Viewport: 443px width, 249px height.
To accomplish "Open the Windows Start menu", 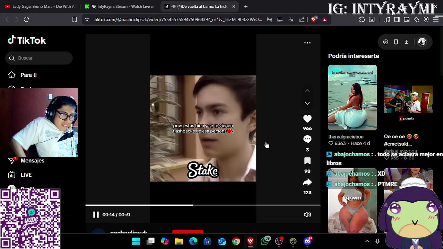I will (136, 241).
